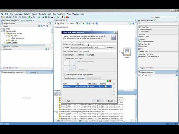Click the Zoom Out magnifier in navFlow editor

click(58, 23)
